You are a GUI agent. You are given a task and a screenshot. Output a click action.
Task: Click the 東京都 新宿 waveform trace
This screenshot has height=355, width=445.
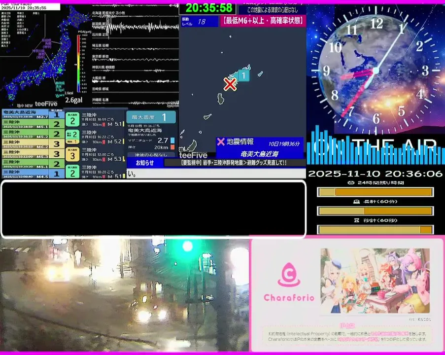pos(135,60)
